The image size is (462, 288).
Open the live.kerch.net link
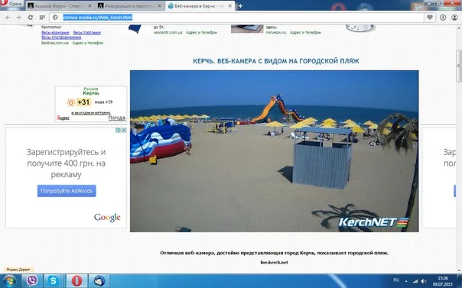[274, 262]
